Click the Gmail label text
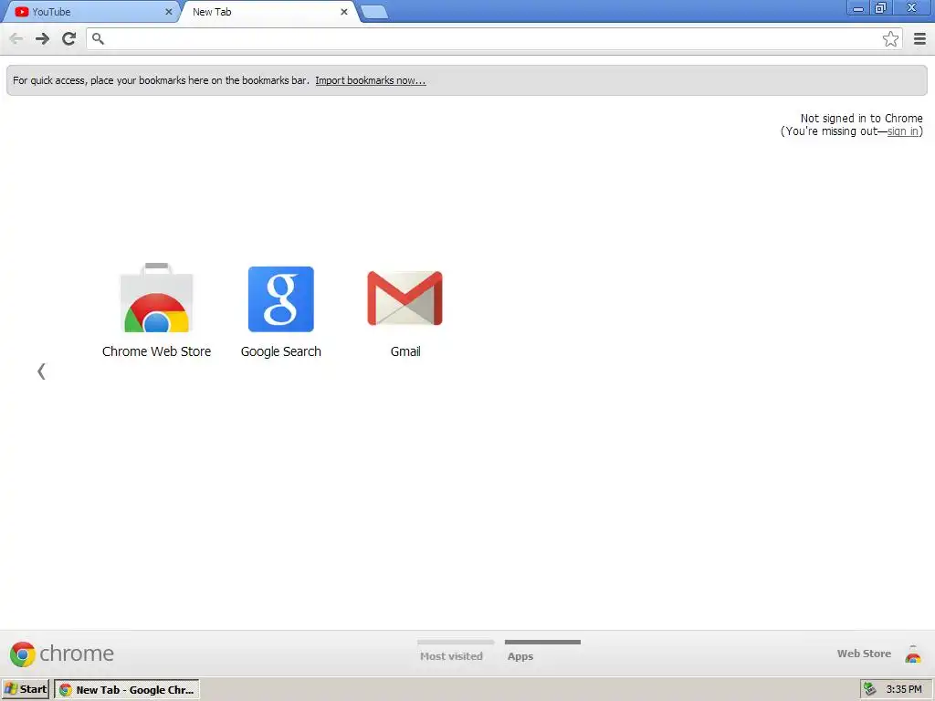 click(x=405, y=351)
